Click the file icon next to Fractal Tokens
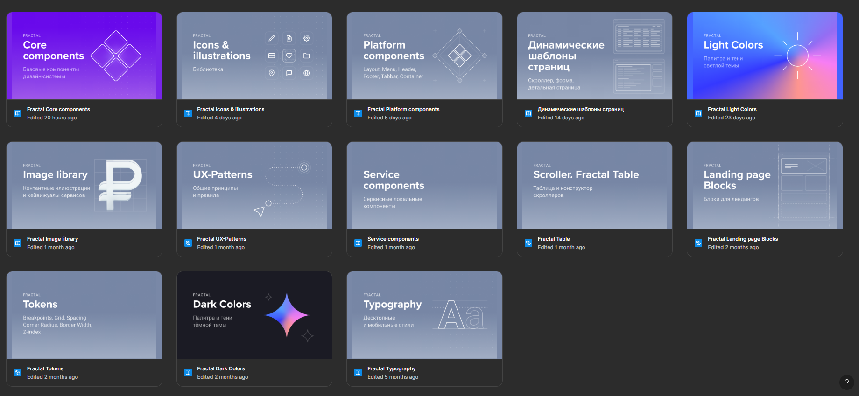 18,373
